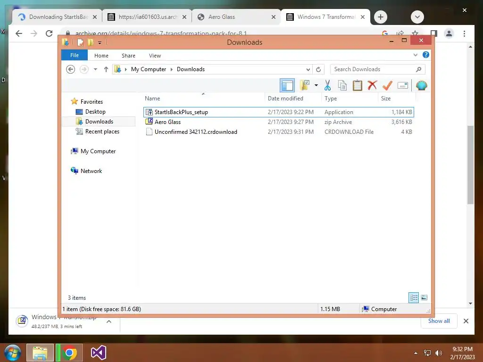Close the Aero Glass Chrome tab
The width and height of the screenshot is (483, 362).
(273, 17)
